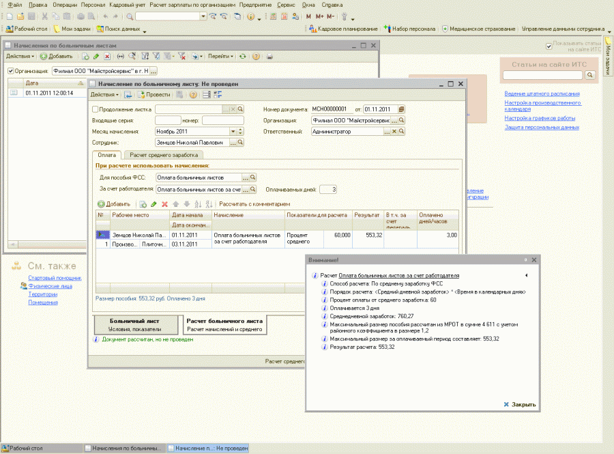
Task: Open Медицинское страхование from the top toolbar
Action: tap(478, 29)
